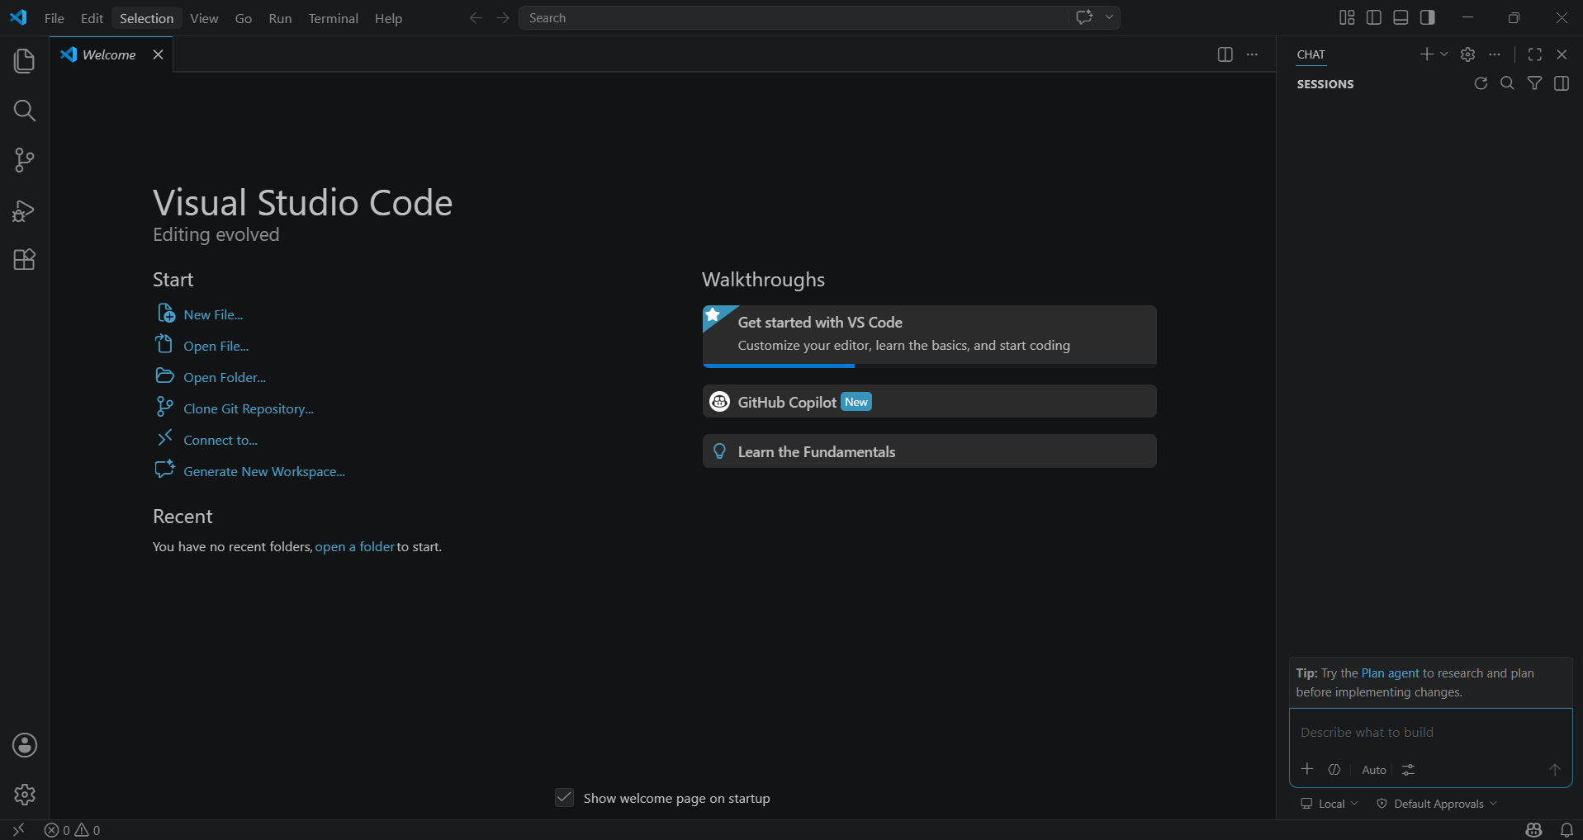Open the Selection menu
The width and height of the screenshot is (1583, 840).
(x=146, y=18)
